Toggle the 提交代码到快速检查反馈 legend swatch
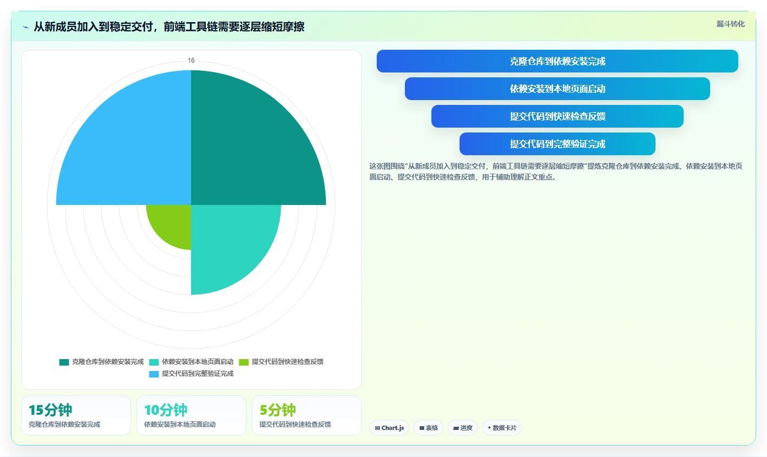Image resolution: width=767 pixels, height=457 pixels. 244,362
